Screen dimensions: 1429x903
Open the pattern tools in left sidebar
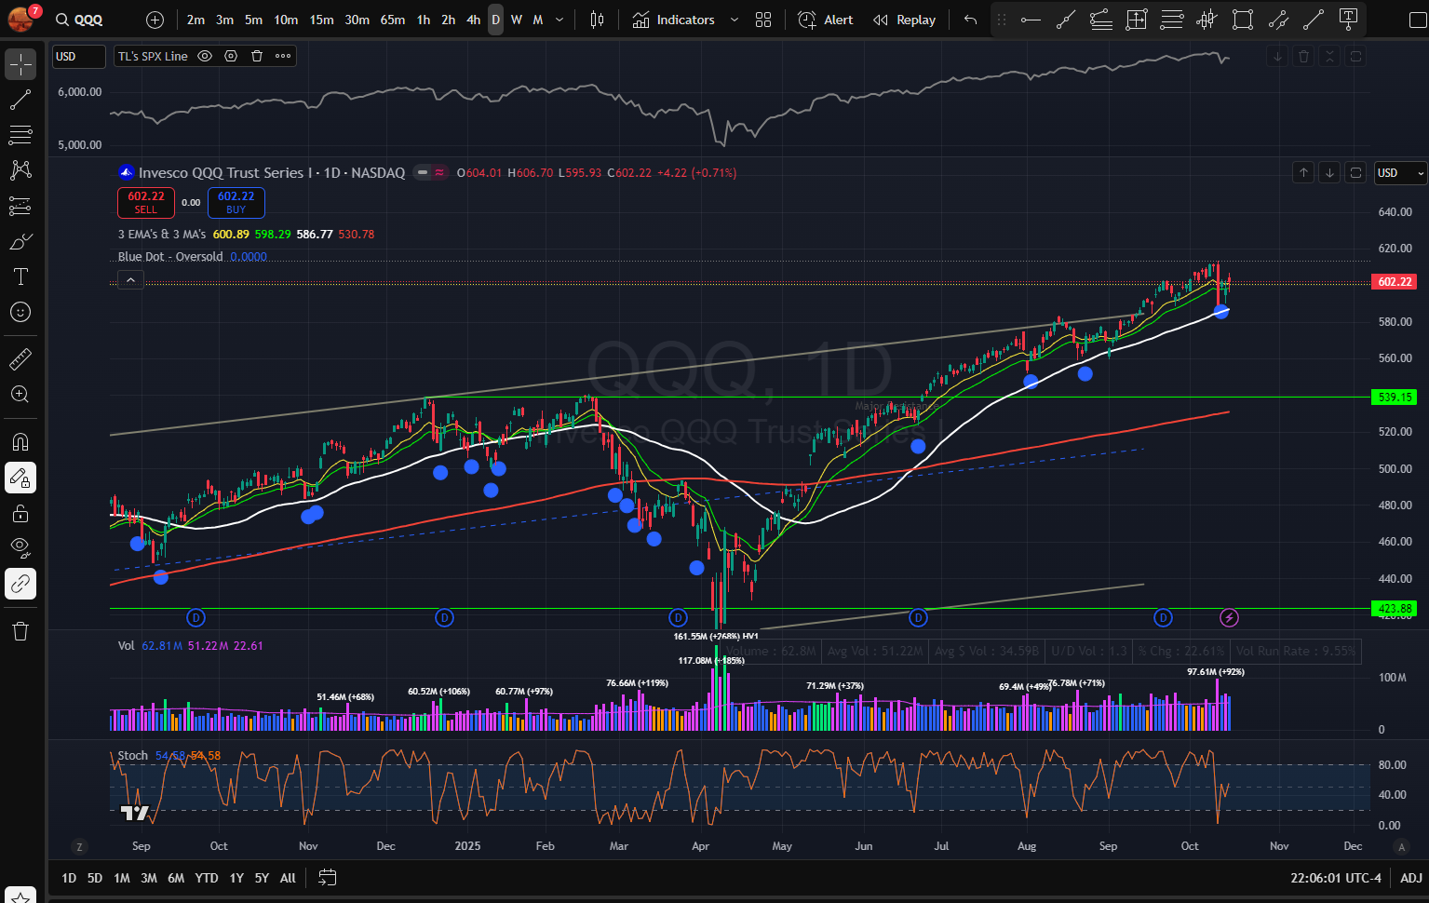click(x=20, y=170)
